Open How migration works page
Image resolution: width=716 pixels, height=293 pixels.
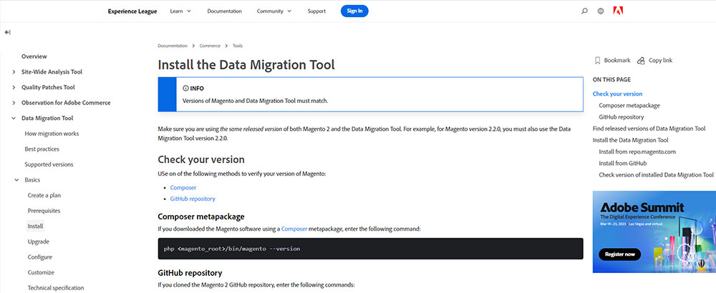point(52,134)
